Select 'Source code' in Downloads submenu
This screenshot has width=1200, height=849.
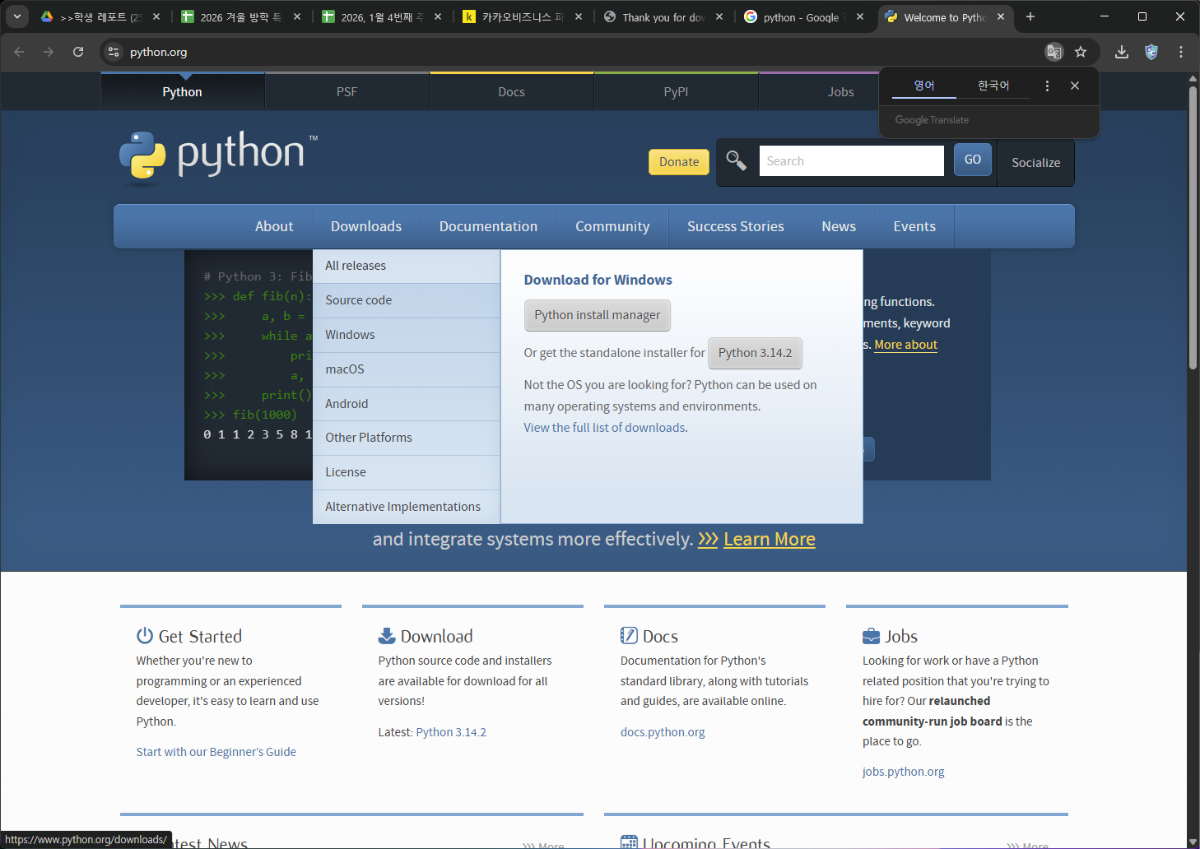[407, 300]
